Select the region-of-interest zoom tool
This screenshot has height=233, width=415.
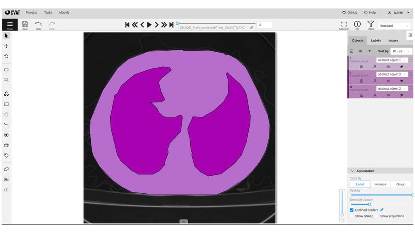click(6, 80)
